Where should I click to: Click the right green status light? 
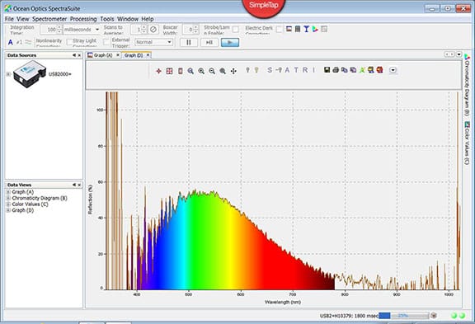click(x=462, y=316)
